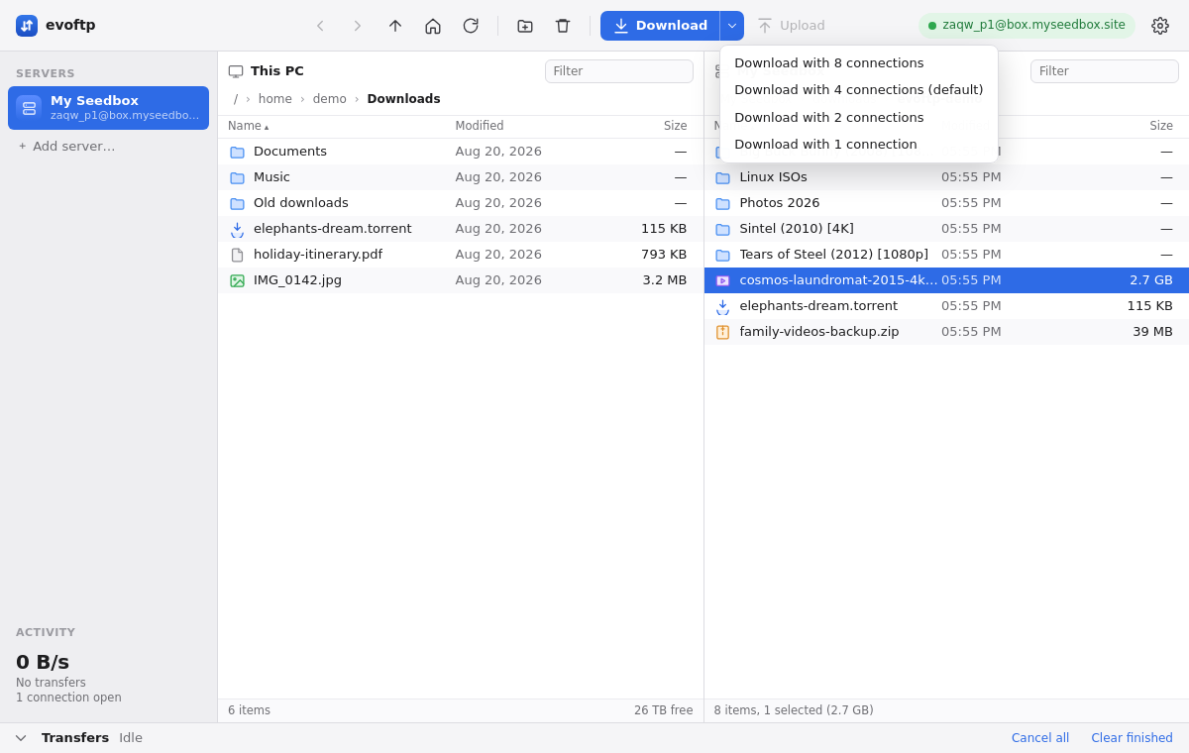
Task: Select the Linux ISOs row name
Action: 774,177
